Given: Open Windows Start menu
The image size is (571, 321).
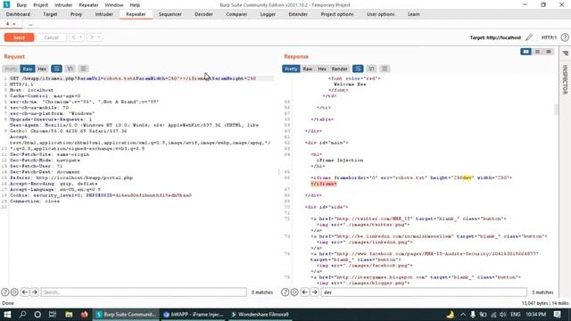Looking at the screenshot, I should [7, 315].
